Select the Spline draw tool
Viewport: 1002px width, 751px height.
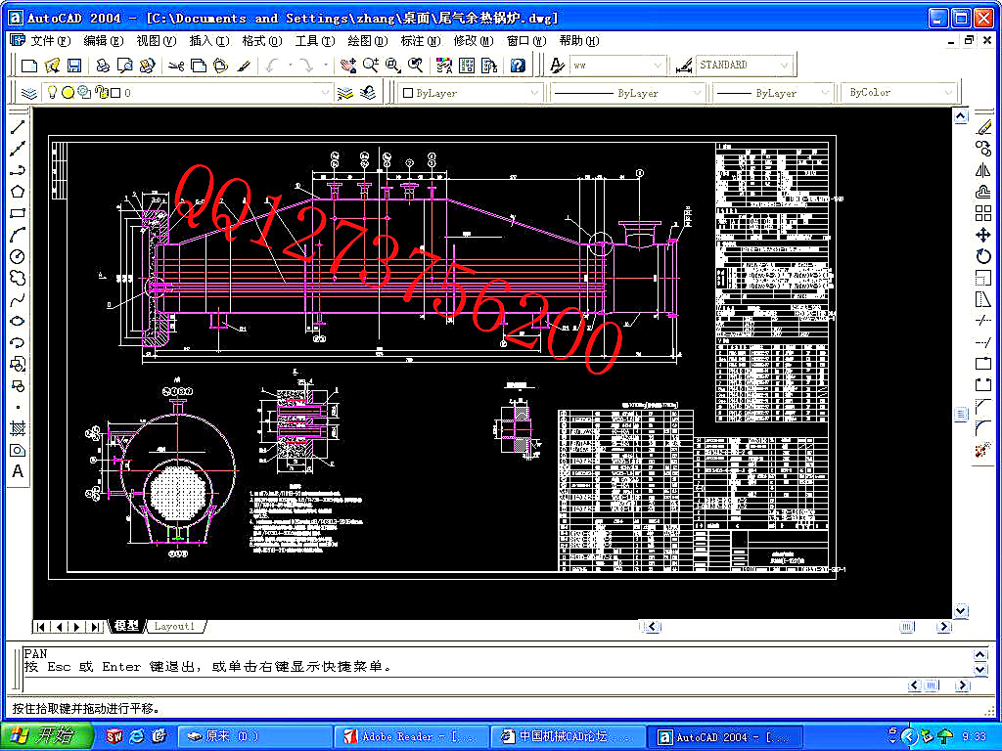click(x=18, y=299)
